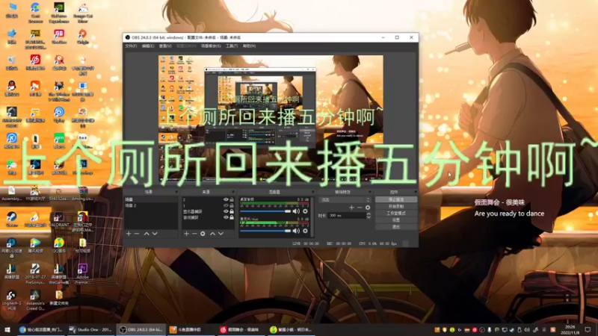This screenshot has width=598, height=336.
Task: Adjust the 桌面音频 volume slider
Action: click(265, 211)
